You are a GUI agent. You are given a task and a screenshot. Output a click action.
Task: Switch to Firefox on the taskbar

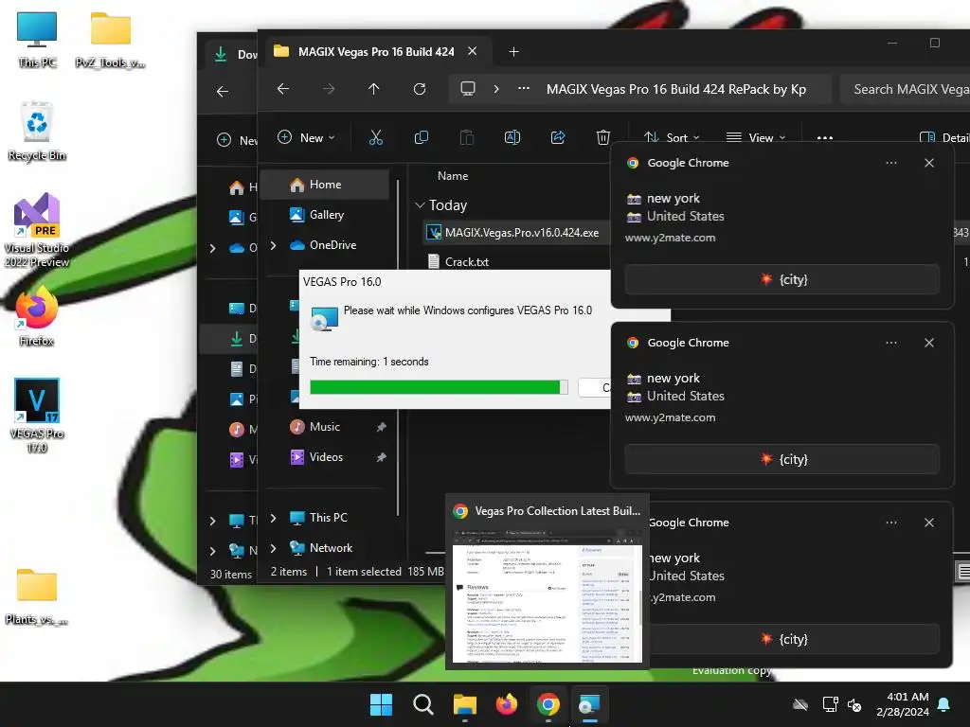coord(507,704)
